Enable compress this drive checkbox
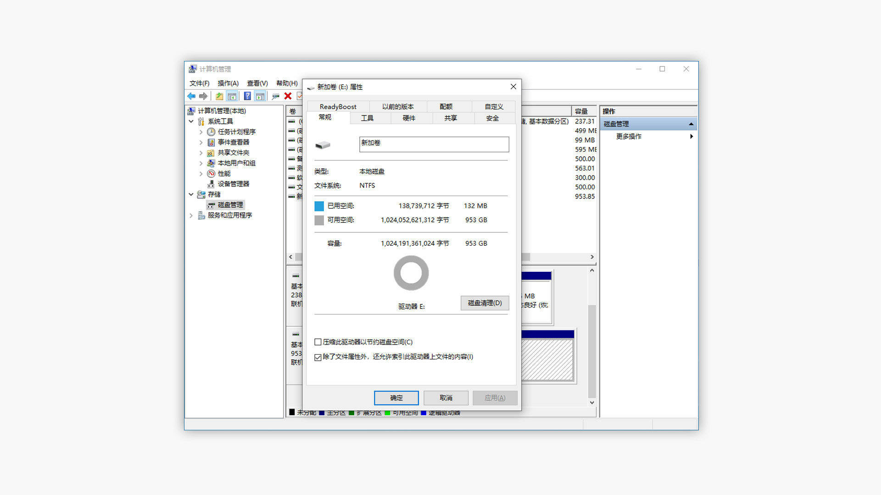 [318, 342]
